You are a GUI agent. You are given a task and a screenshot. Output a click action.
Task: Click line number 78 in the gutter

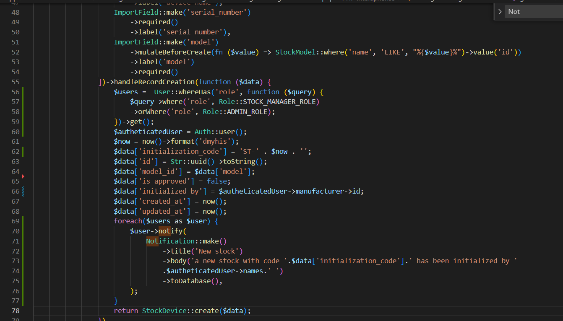(x=15, y=311)
